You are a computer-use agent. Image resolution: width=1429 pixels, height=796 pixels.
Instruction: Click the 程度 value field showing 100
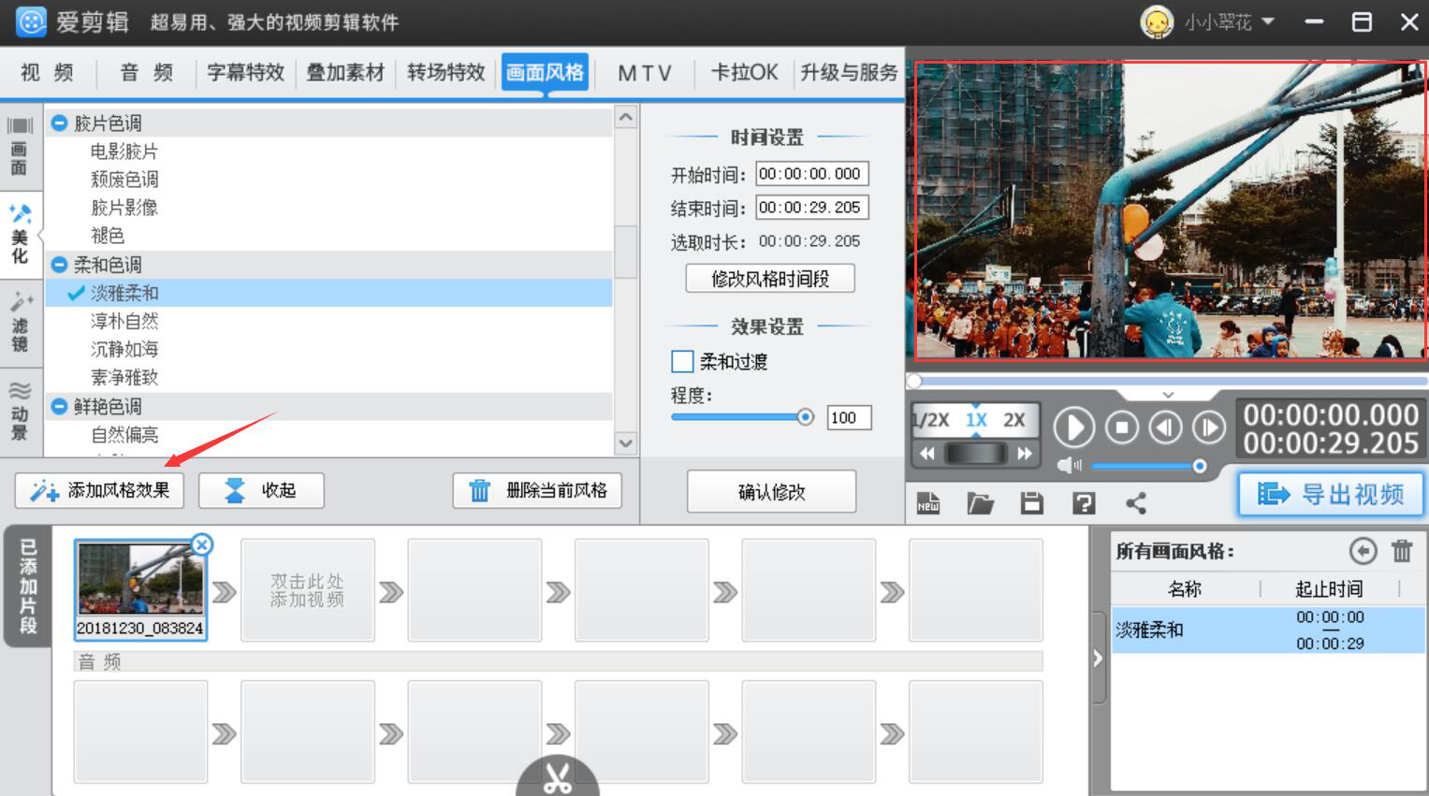click(850, 417)
